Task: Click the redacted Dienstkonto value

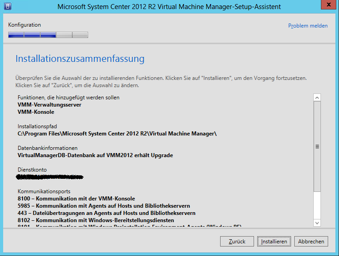Action: pyautogui.click(x=50, y=177)
